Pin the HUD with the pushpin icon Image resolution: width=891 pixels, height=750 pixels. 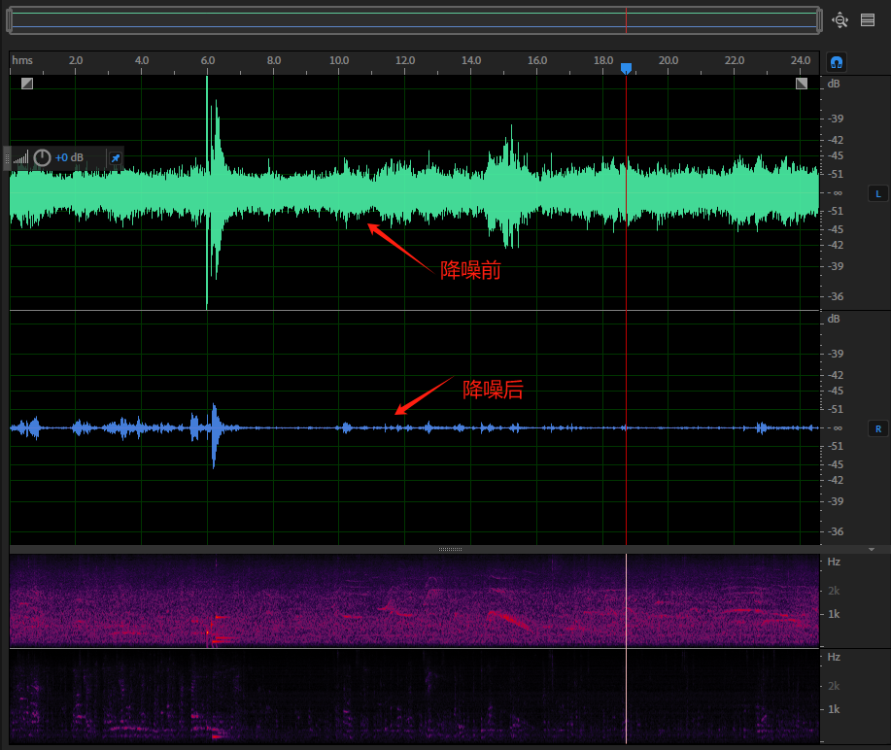click(x=115, y=157)
